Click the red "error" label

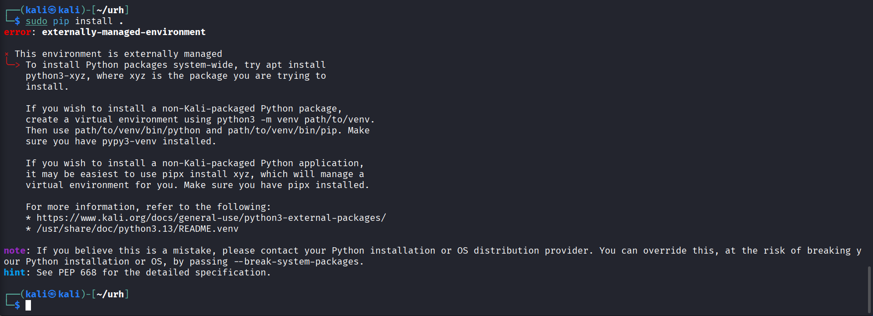tap(17, 32)
